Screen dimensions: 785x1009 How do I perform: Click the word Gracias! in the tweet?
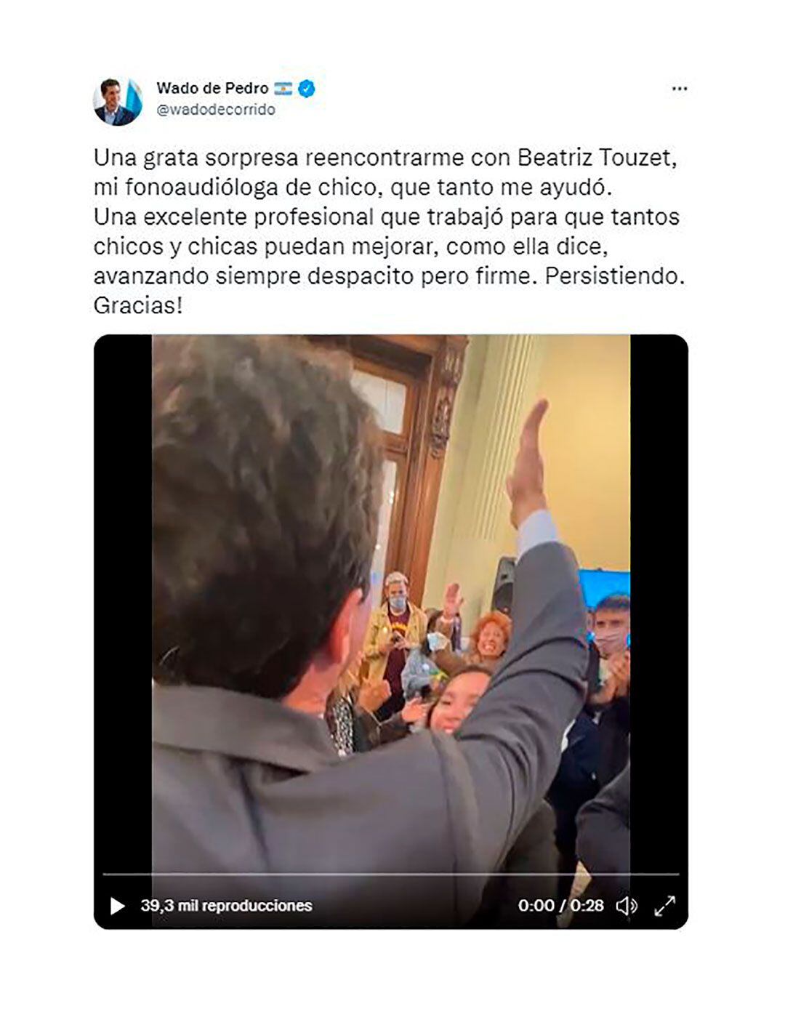click(138, 305)
